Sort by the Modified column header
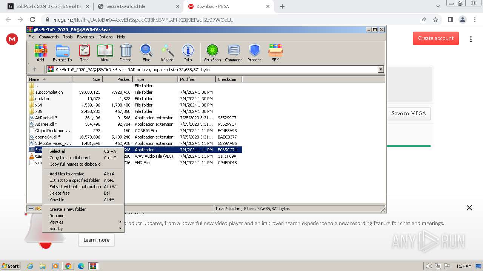Image resolution: width=483 pixels, height=271 pixels. 197,79
